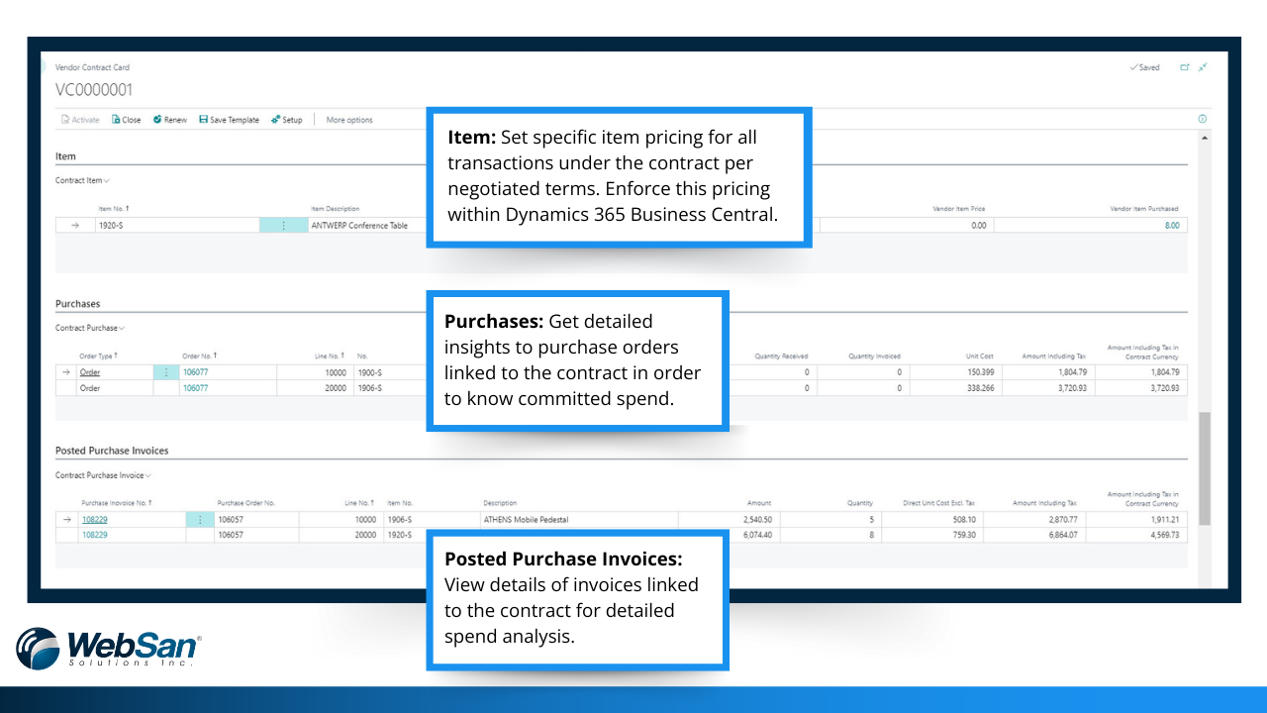Check the Saved status indicator
The image size is (1267, 713).
(1144, 67)
